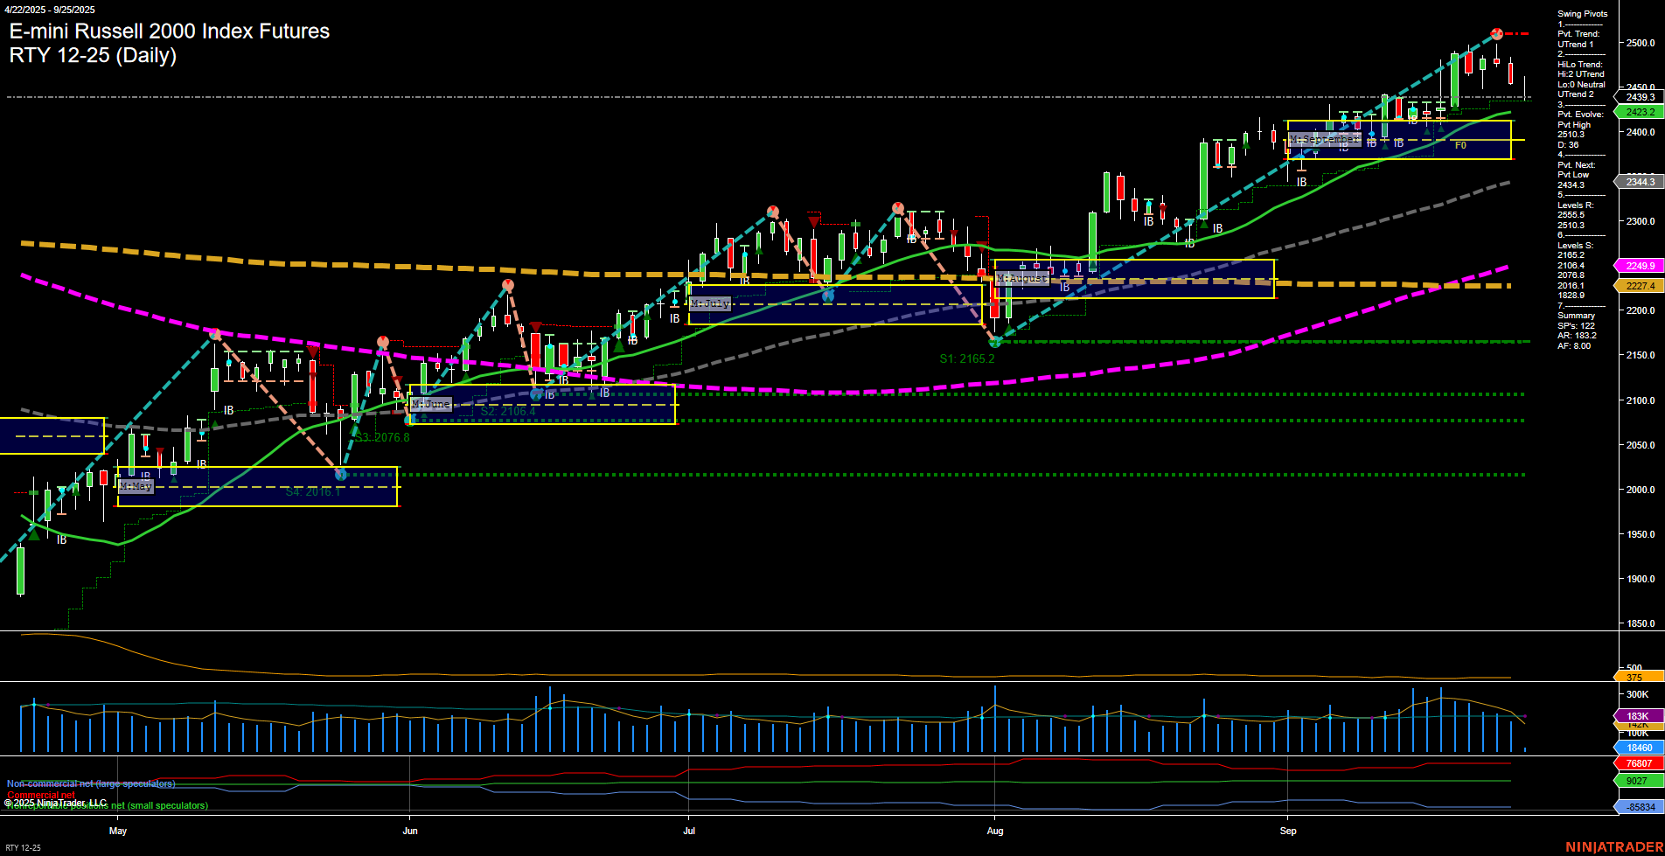Select the RTY 12-25 tab at bottom left
This screenshot has width=1665, height=856.
[22, 846]
